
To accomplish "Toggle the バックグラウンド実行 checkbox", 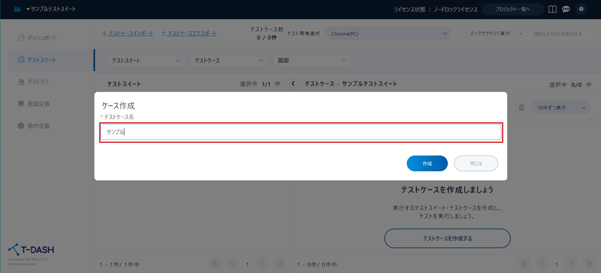I will (x=463, y=33).
